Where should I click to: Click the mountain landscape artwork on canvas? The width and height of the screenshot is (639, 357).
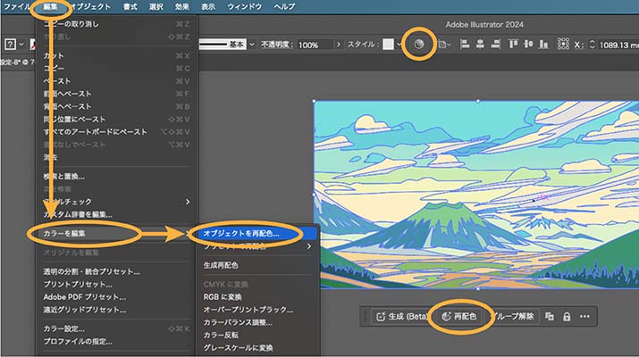[477, 195]
